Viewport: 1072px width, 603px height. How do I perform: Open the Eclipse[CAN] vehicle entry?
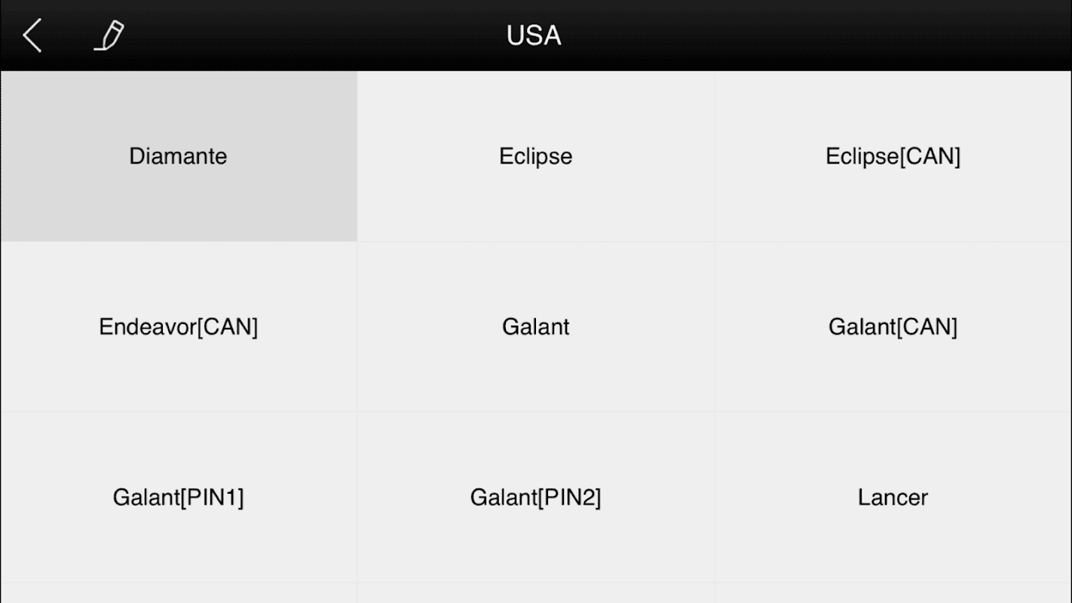pyautogui.click(x=893, y=156)
